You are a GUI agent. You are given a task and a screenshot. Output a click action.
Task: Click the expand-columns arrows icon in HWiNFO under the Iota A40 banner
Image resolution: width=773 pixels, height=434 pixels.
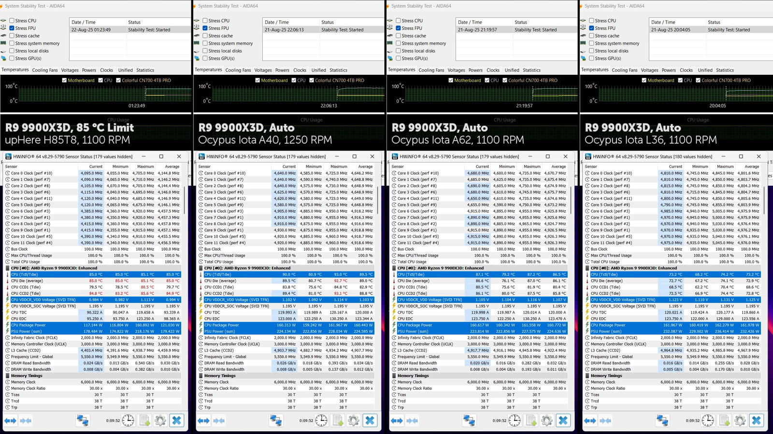tap(203, 420)
